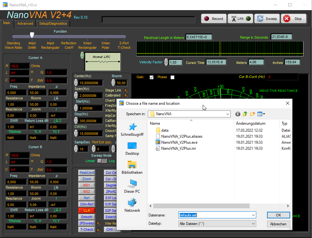
Task: Select Dieser PC in the dialog sidebar
Action: tap(132, 186)
